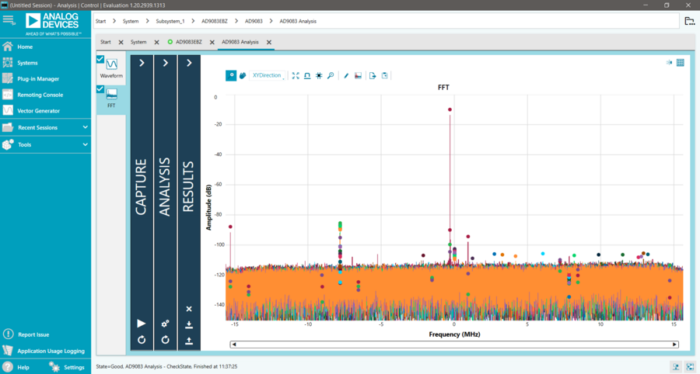Expand the CAPTURE panel chevron
700x374 pixels.
pos(142,63)
